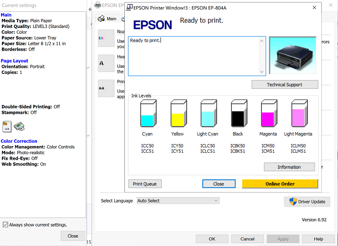Click scroll-down arrow in status message box
The width and height of the screenshot is (338, 246).
click(262, 72)
